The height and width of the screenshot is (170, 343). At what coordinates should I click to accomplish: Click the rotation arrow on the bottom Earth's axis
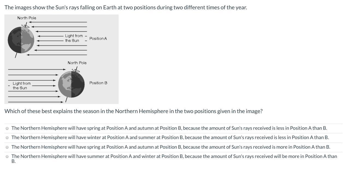(77, 70)
